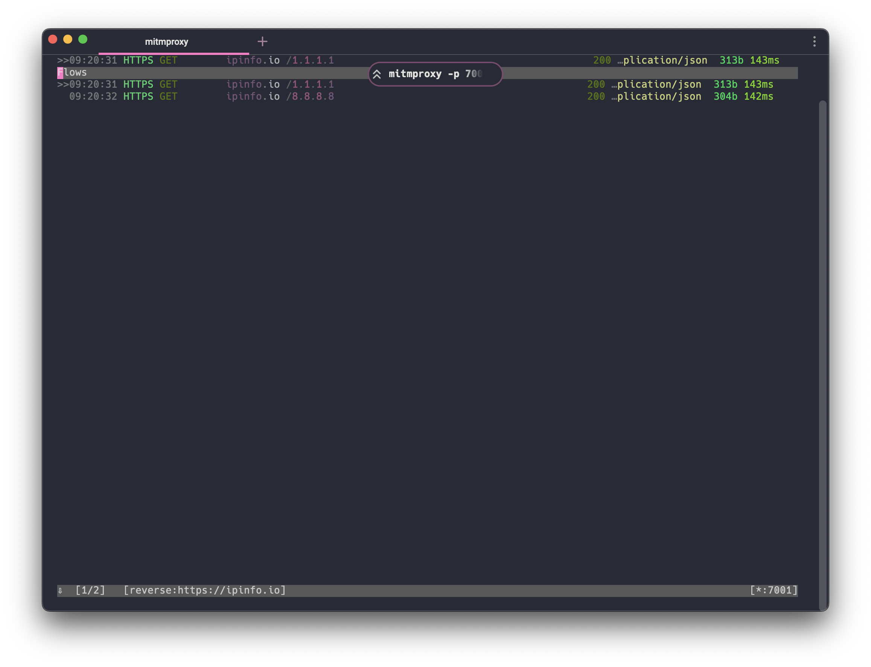This screenshot has height=667, width=871.
Task: Click the >> marker on the first flow row
Action: click(x=63, y=60)
